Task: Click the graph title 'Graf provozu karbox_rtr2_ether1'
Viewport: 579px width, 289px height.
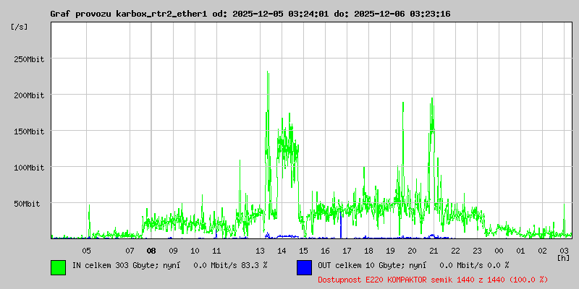Action: (128, 14)
